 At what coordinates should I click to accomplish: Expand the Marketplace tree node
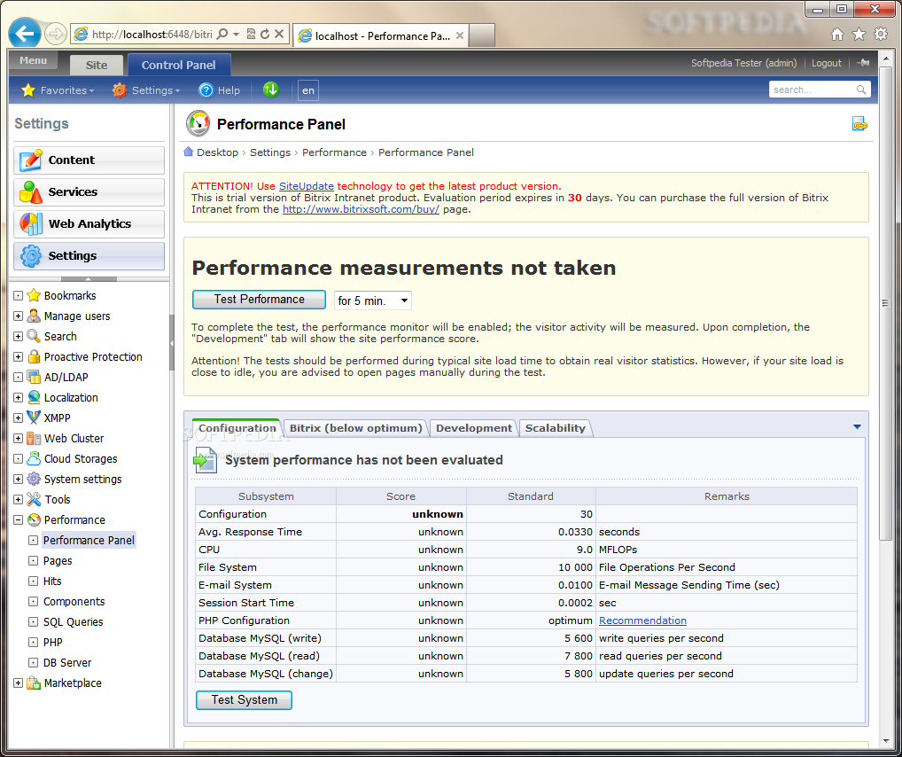pos(18,683)
